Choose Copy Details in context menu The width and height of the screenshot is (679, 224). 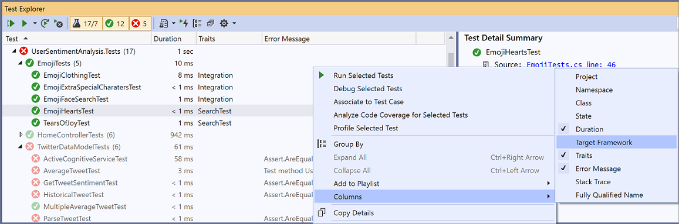(x=434, y=213)
